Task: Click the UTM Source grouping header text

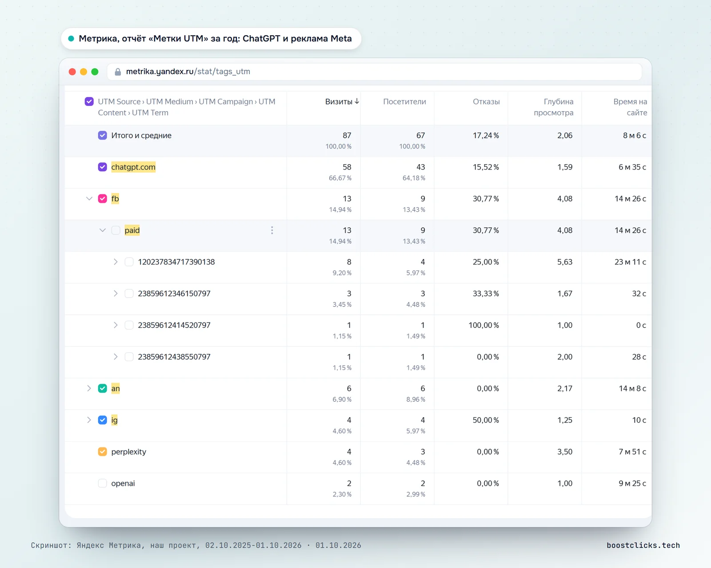Action: point(187,107)
